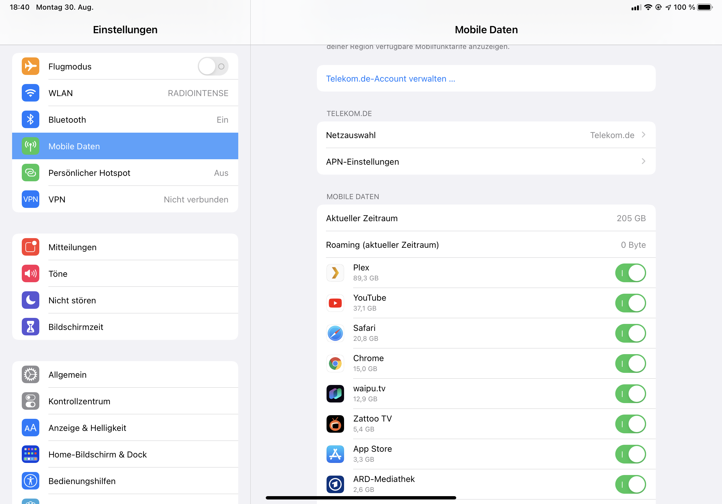Tap the YouTube app icon
Screen dimensions: 722x504
[335, 303]
